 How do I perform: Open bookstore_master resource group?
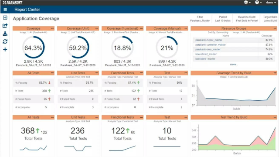tap(205, 59)
